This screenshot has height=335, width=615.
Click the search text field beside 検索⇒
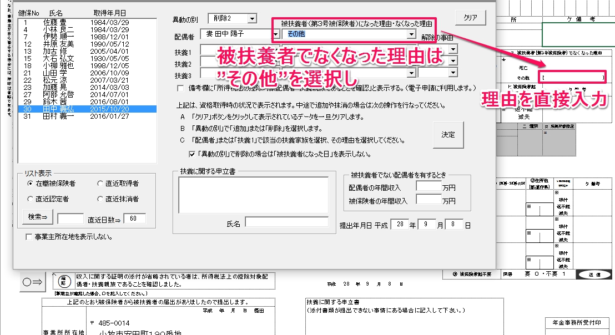[70, 219]
